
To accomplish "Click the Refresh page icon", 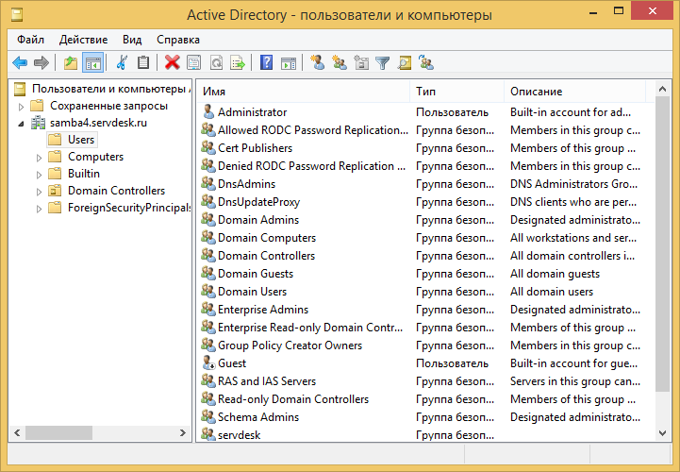I will click(216, 63).
